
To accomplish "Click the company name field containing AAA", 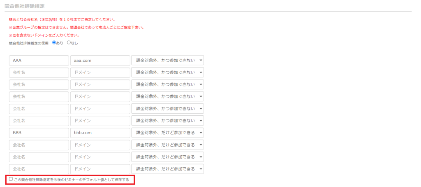I will pos(39,61).
